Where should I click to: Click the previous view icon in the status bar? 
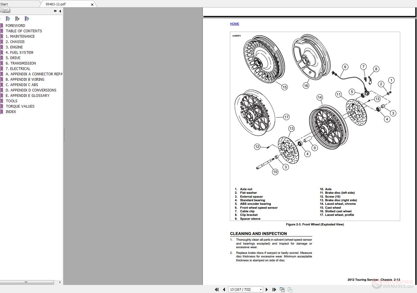(282, 289)
